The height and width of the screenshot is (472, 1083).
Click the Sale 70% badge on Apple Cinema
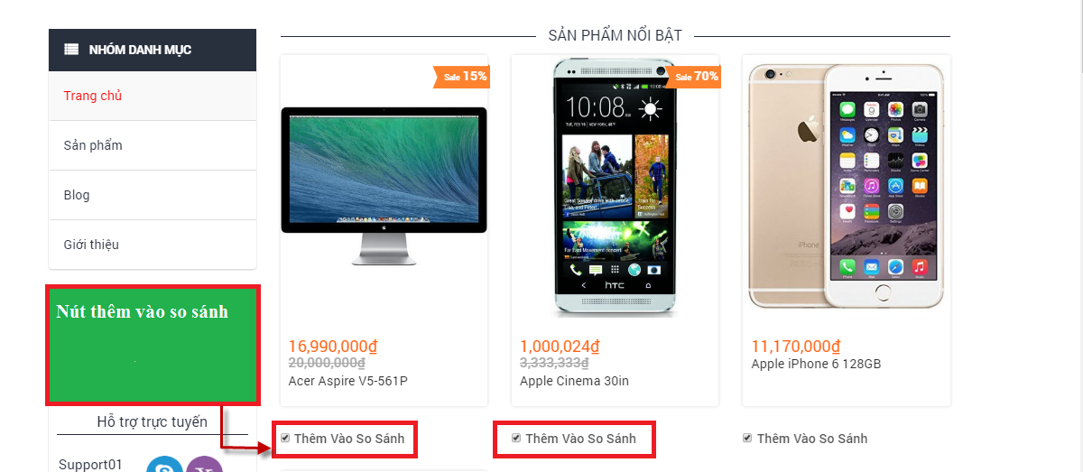[x=693, y=77]
